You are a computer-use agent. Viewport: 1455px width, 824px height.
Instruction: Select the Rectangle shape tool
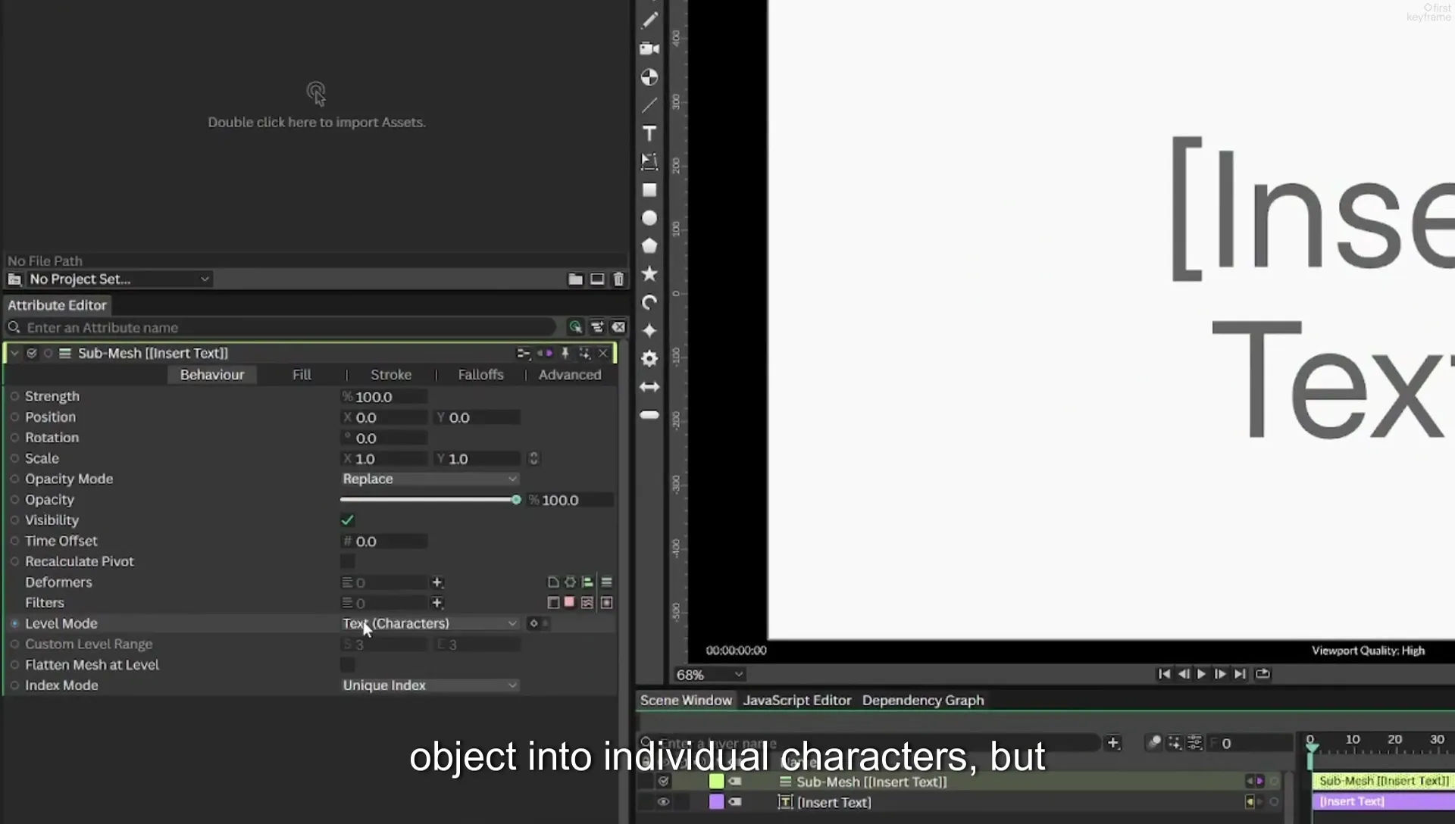click(649, 190)
